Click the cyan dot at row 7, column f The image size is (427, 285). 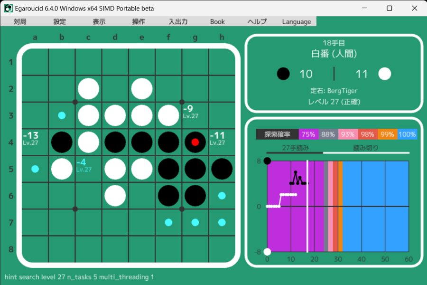(168, 222)
